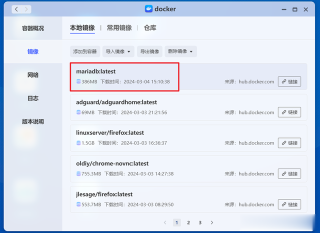Open 网络 in the sidebar

(33, 75)
